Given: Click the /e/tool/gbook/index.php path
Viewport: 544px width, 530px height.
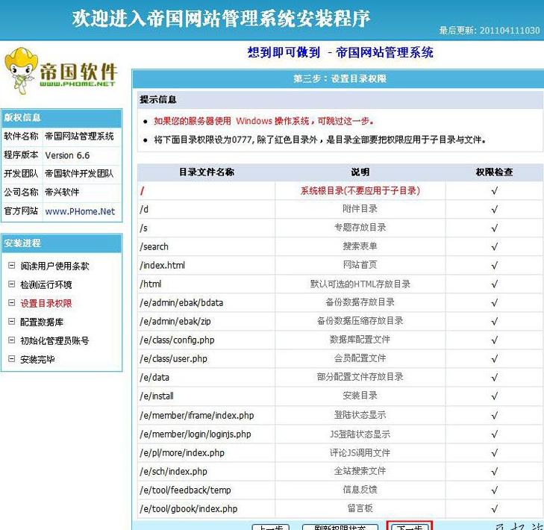Looking at the screenshot, I should [189, 509].
